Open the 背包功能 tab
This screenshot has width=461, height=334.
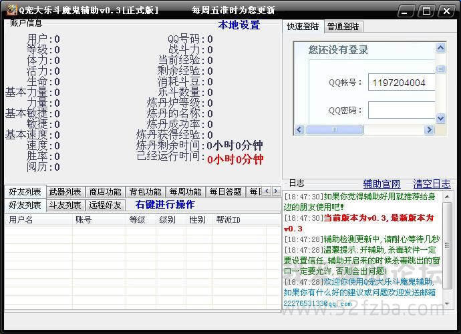click(146, 192)
